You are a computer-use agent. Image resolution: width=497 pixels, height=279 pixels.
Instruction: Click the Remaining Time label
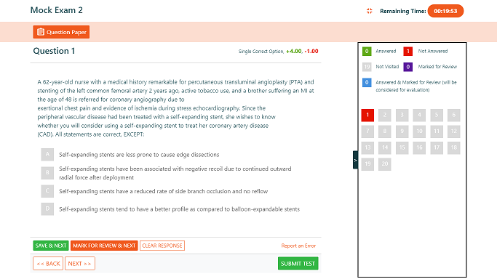click(403, 11)
